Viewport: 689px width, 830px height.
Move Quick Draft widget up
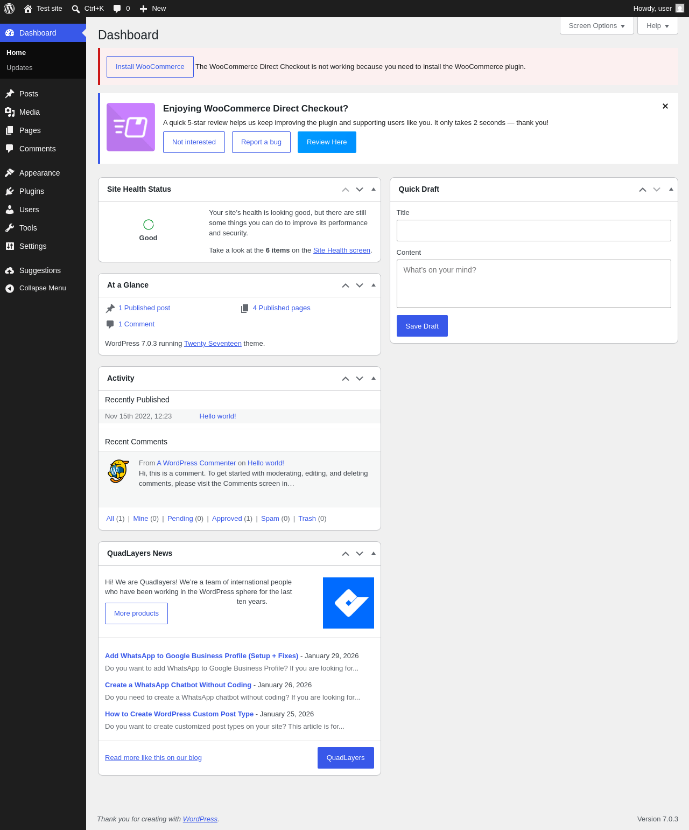click(x=643, y=190)
